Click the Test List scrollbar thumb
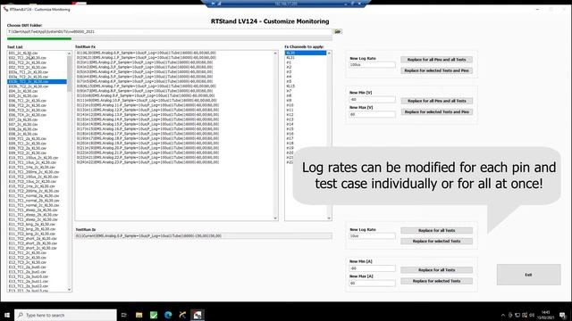This screenshot has height=321, width=572. point(70,74)
